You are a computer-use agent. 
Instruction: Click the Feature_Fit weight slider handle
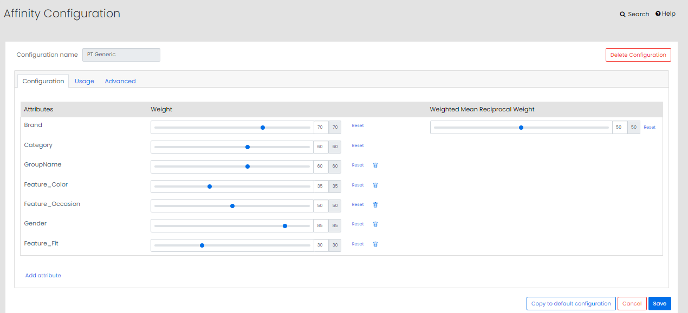(202, 245)
